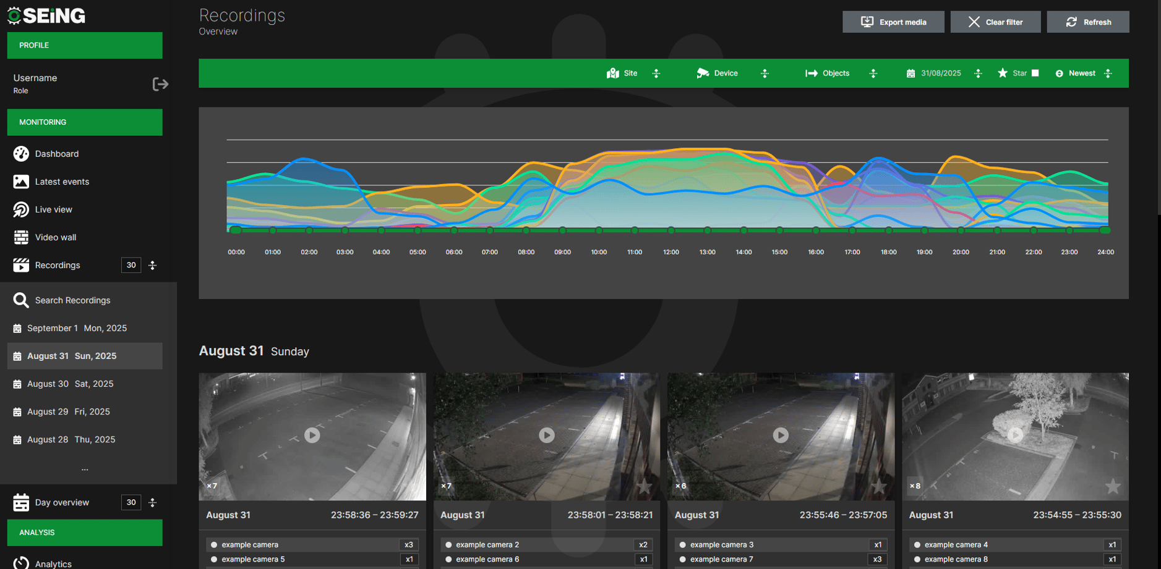Open the Dashboard palette icon
Viewport: 1161px width, 569px height.
[20, 154]
